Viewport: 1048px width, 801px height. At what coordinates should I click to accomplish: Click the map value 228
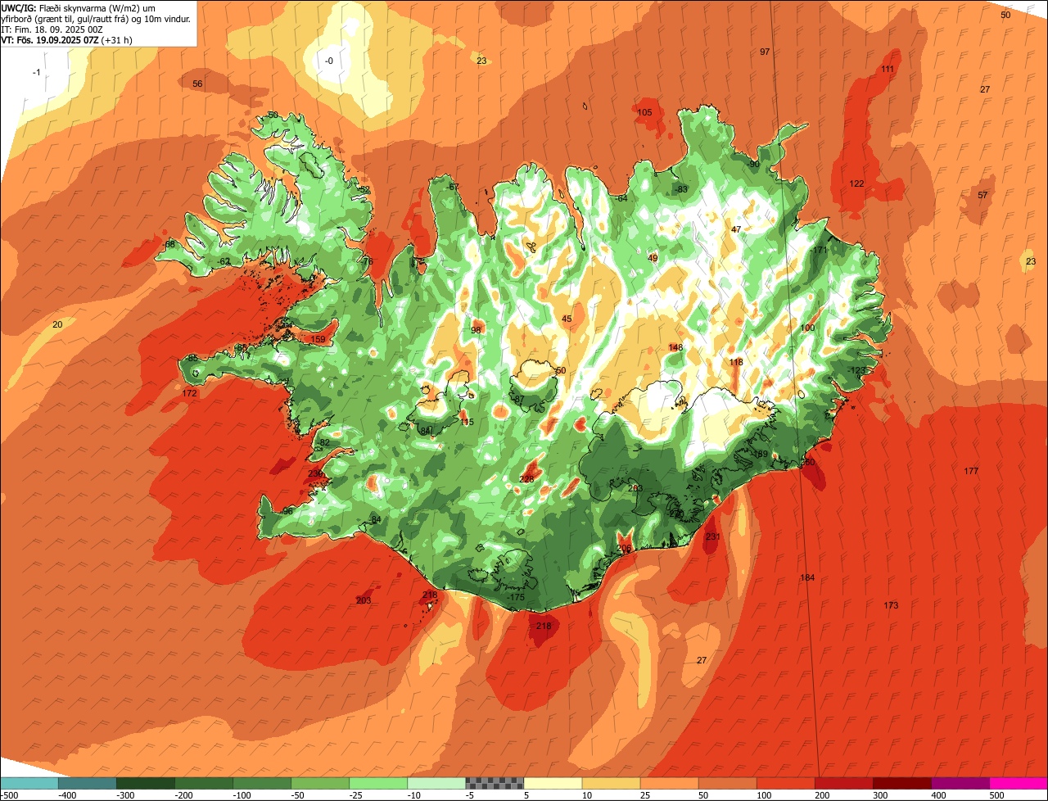click(527, 479)
